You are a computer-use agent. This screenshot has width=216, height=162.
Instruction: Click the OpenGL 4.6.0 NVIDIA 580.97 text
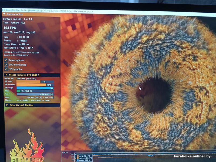(16, 55)
